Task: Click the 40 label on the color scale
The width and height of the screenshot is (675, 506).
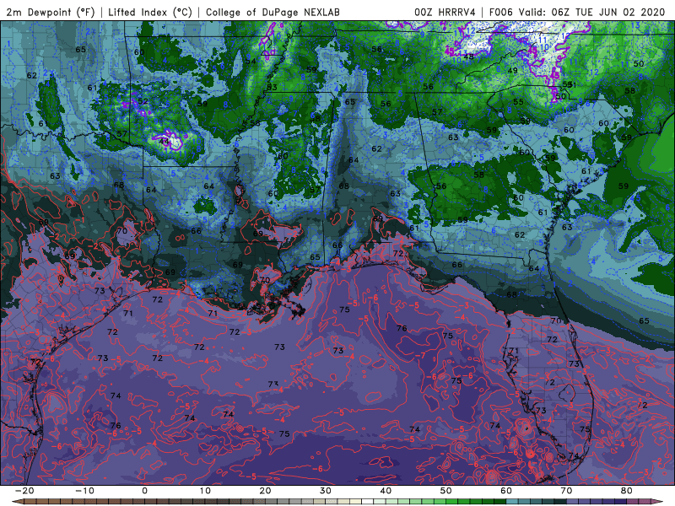Action: (386, 491)
